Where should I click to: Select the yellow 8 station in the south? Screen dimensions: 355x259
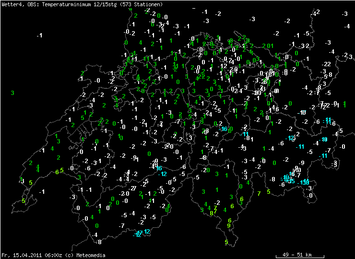coord(212,213)
